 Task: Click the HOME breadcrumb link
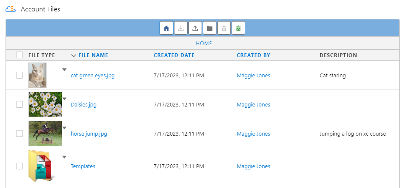pyautogui.click(x=204, y=44)
